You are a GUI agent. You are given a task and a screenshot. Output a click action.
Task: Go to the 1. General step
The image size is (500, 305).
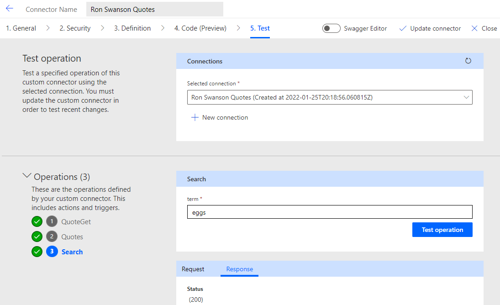(x=21, y=28)
